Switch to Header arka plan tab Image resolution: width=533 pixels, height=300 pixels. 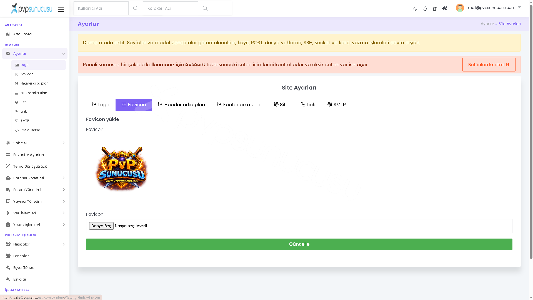click(x=181, y=105)
